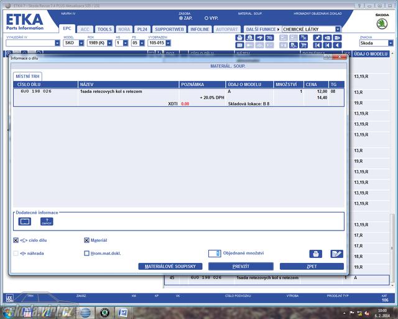
Task: Click the red 0.00 XDTI value
Action: (185, 104)
